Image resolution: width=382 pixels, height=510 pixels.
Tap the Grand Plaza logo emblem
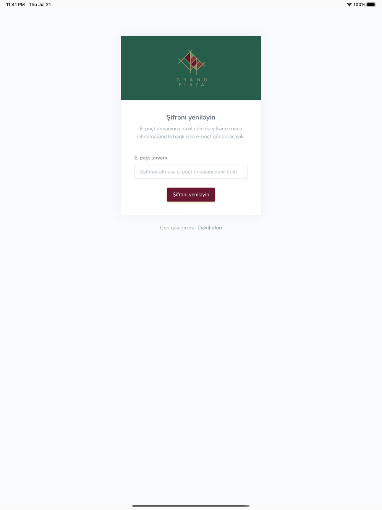191,62
